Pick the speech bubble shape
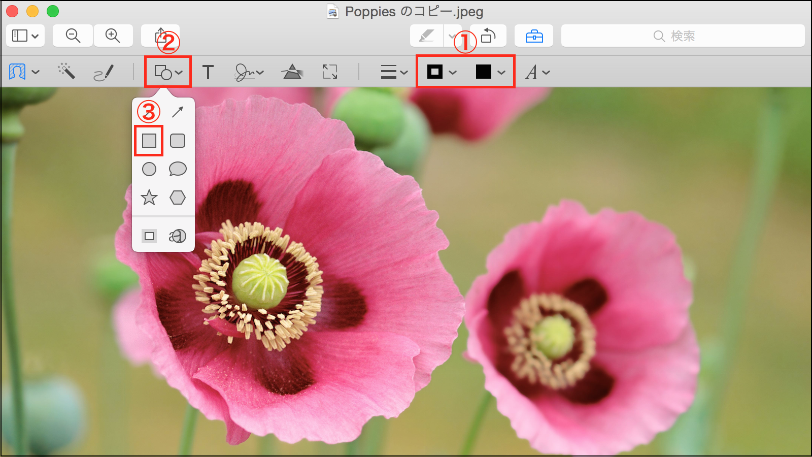 178,169
